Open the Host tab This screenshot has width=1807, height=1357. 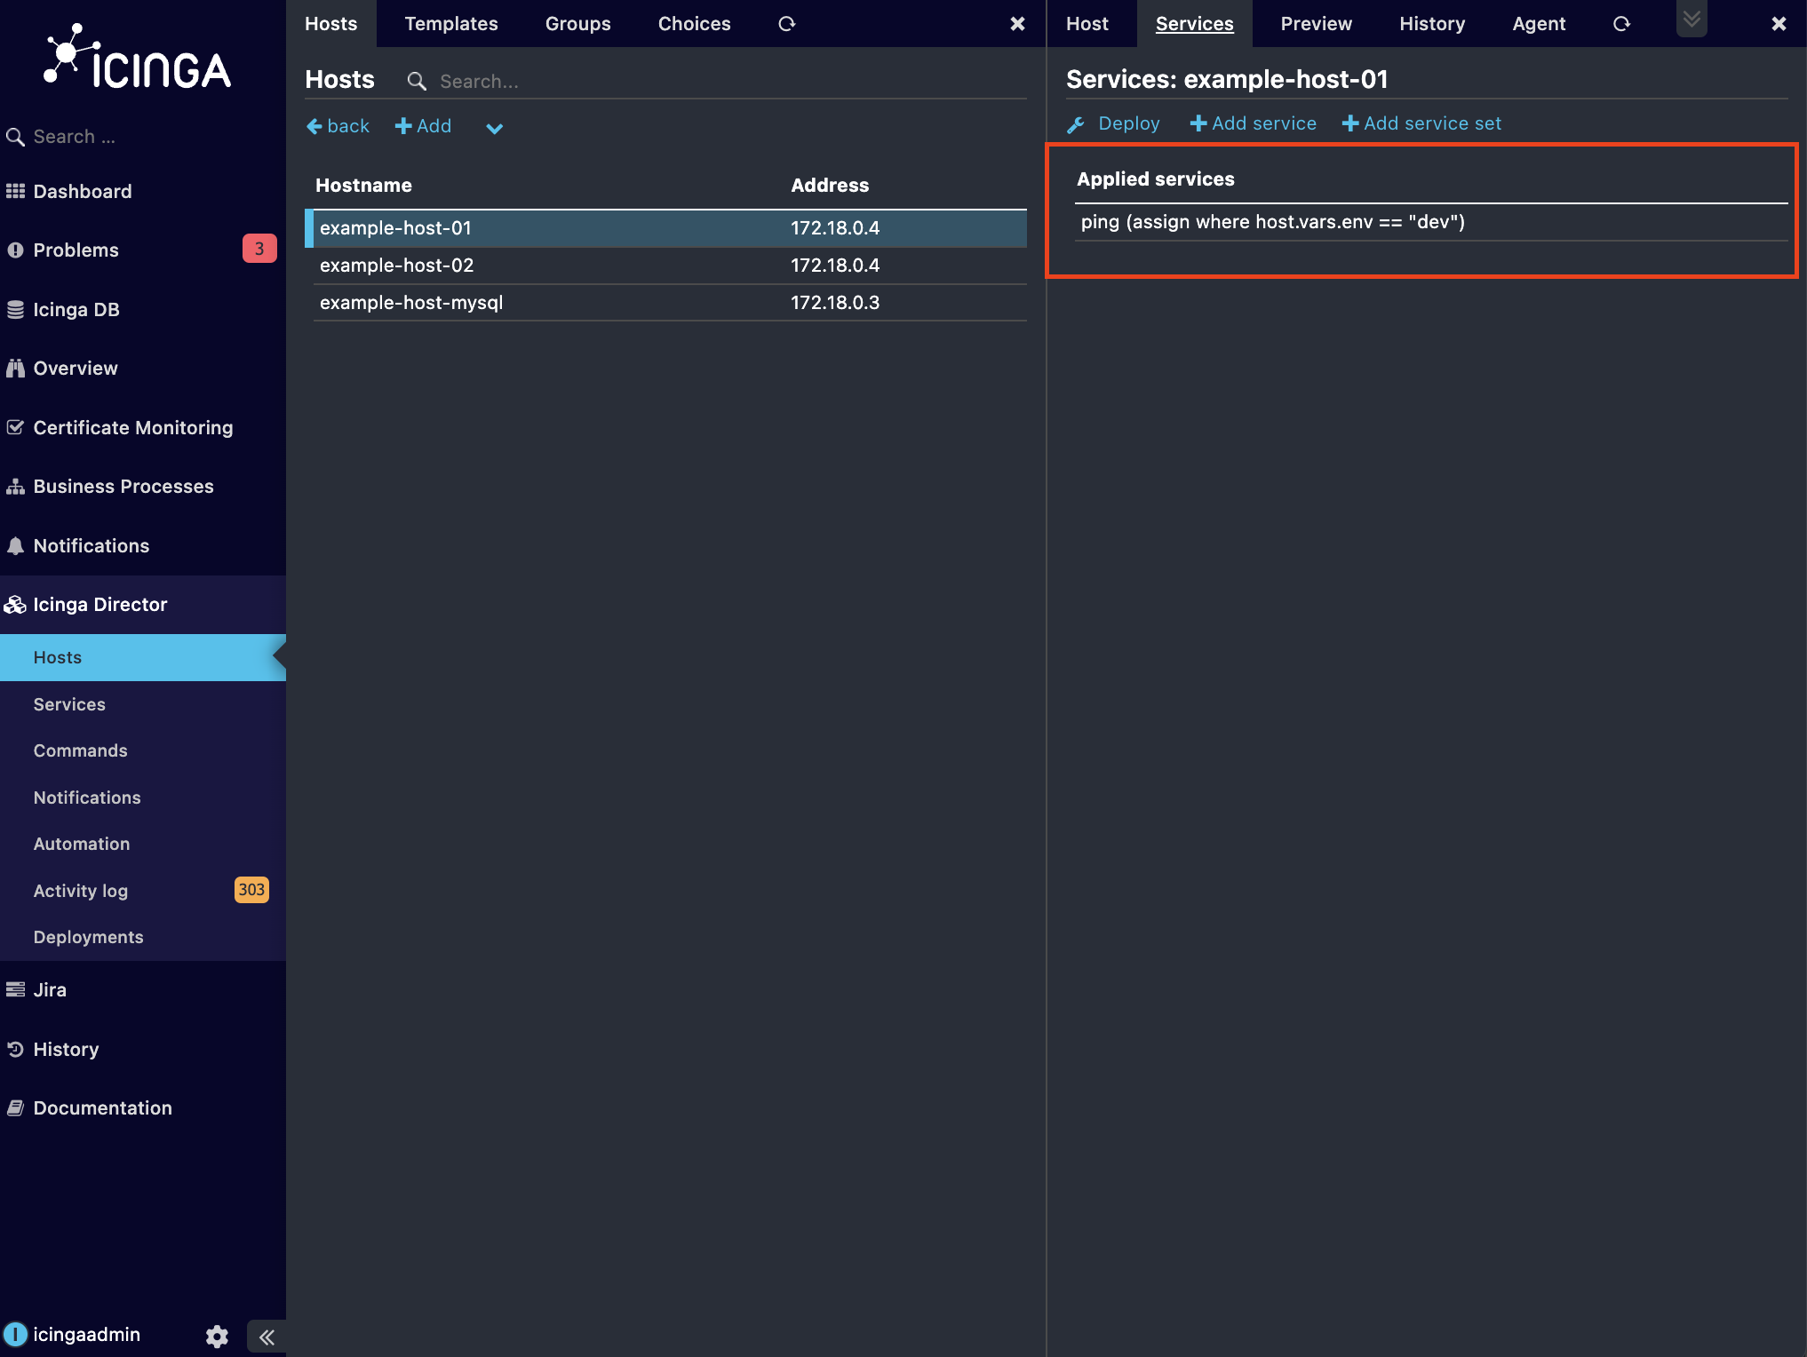pyautogui.click(x=1087, y=24)
